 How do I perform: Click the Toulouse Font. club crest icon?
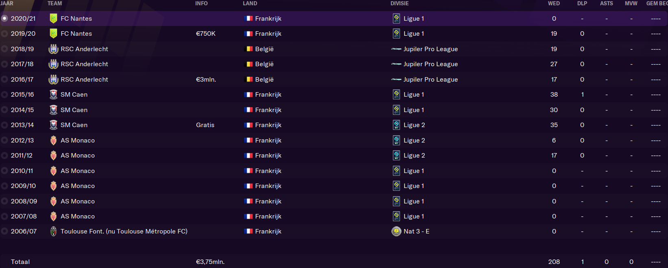click(x=53, y=231)
